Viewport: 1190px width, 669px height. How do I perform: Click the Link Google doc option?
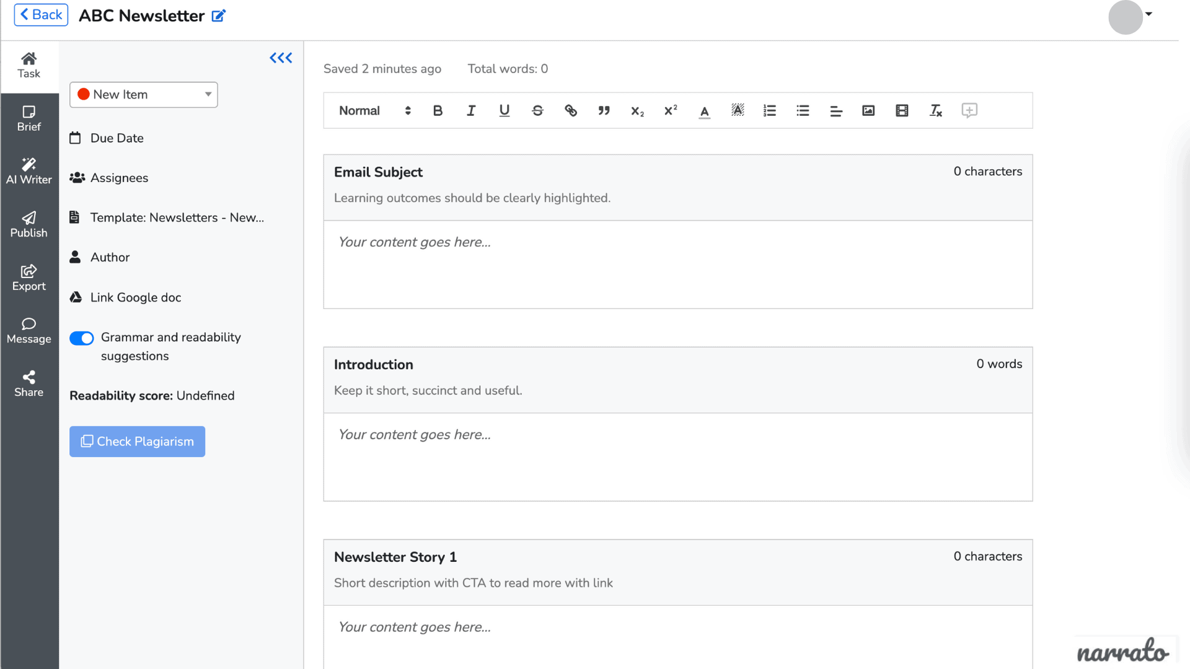click(x=136, y=297)
